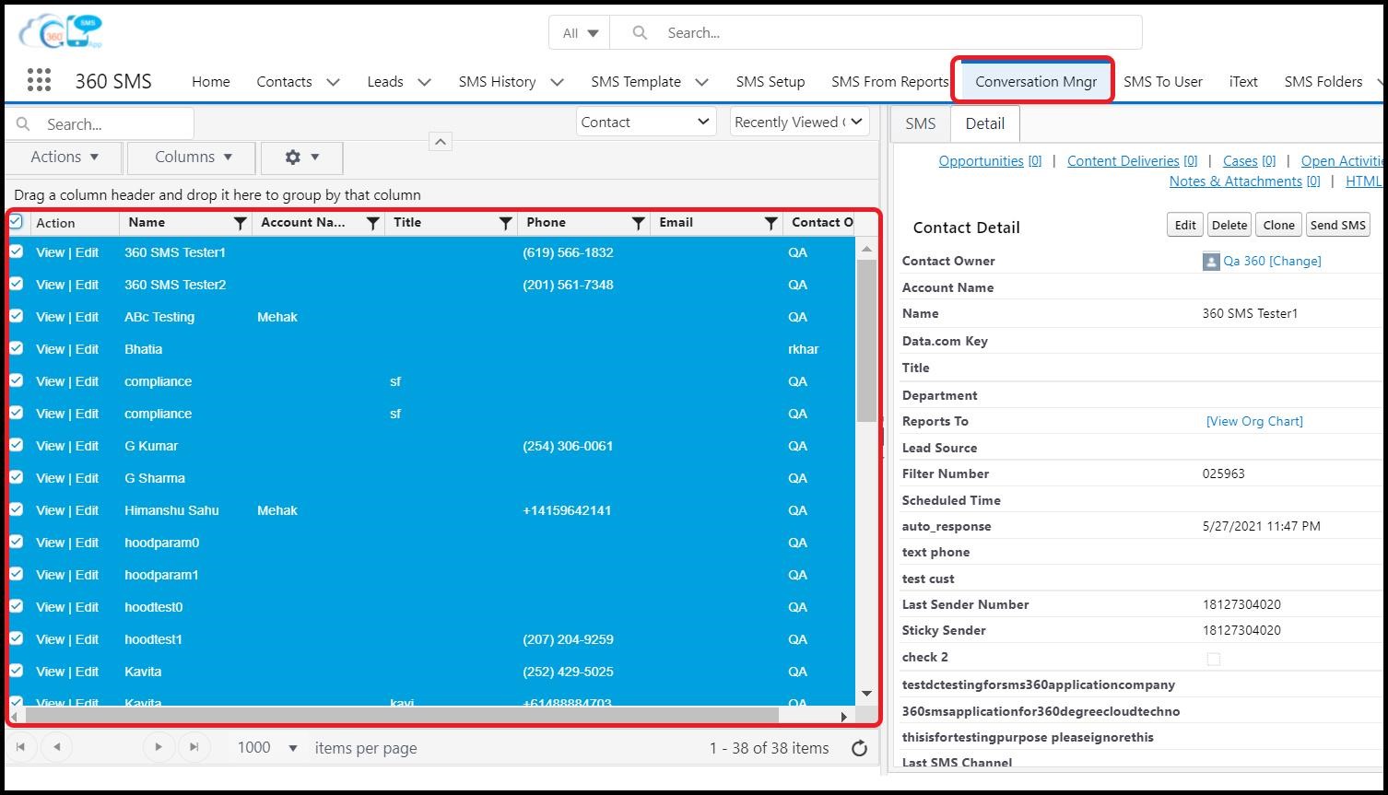Click the Account Name column filter icon
1388x795 pixels.
point(372,223)
